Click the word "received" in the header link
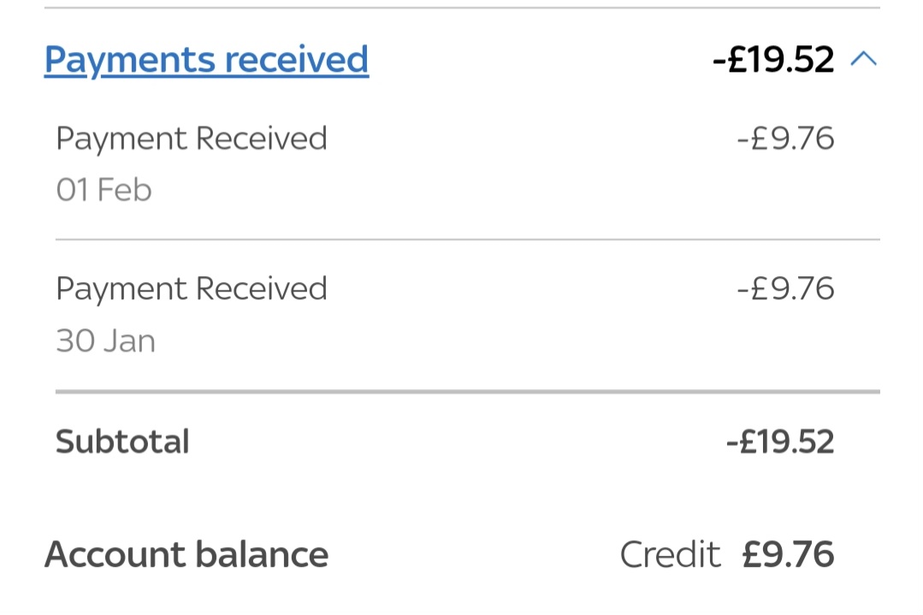923x615 pixels. click(x=297, y=60)
